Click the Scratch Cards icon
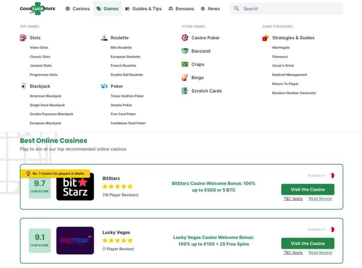The image size is (362, 268). [x=185, y=91]
